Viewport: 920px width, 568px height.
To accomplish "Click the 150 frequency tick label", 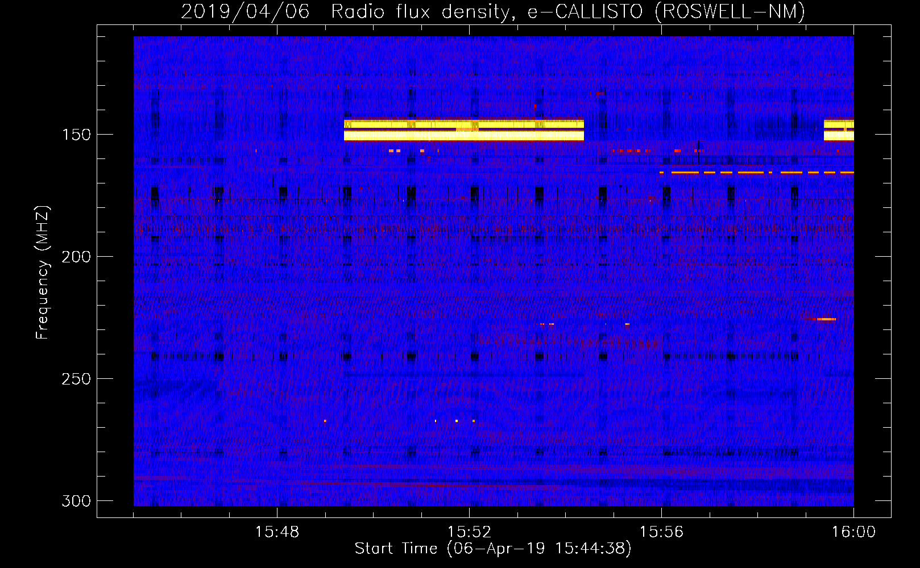I will 76,135.
